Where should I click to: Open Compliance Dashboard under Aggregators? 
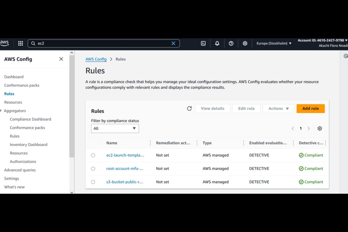pyautogui.click(x=30, y=119)
